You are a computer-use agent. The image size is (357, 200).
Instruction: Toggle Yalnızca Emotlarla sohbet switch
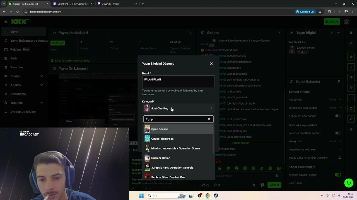338,133
